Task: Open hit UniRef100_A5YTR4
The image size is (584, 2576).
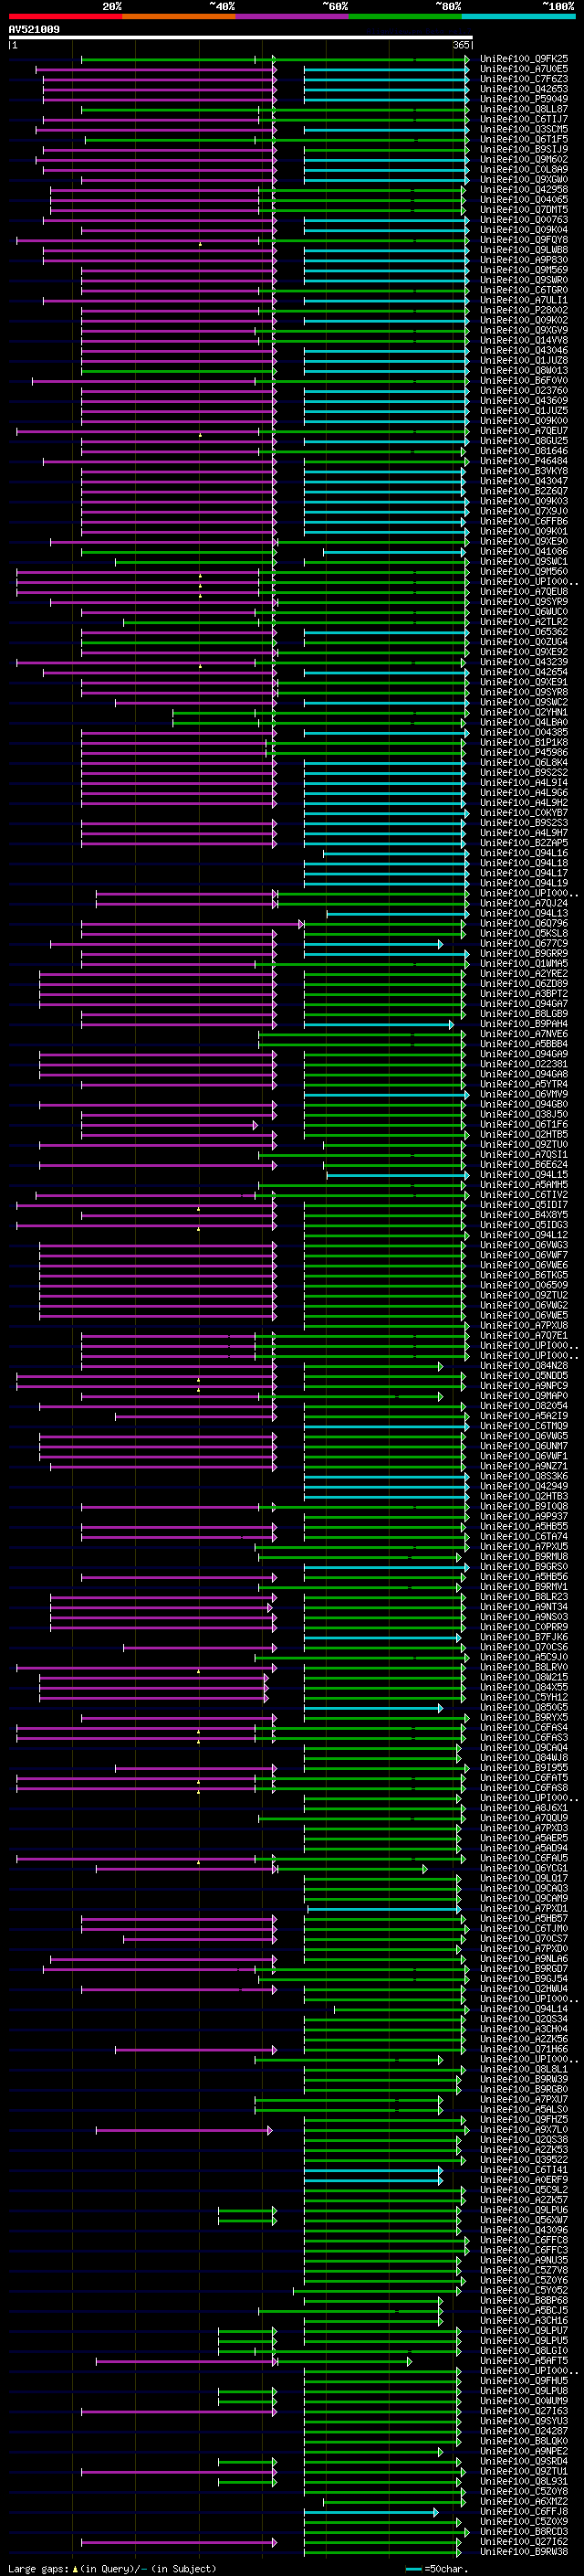Action: [524, 1085]
